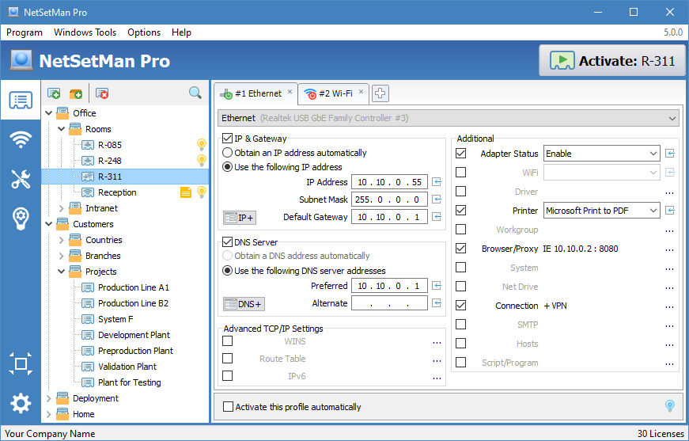Image resolution: width=689 pixels, height=441 pixels.
Task: Add a new profile icon
Action: 54,93
